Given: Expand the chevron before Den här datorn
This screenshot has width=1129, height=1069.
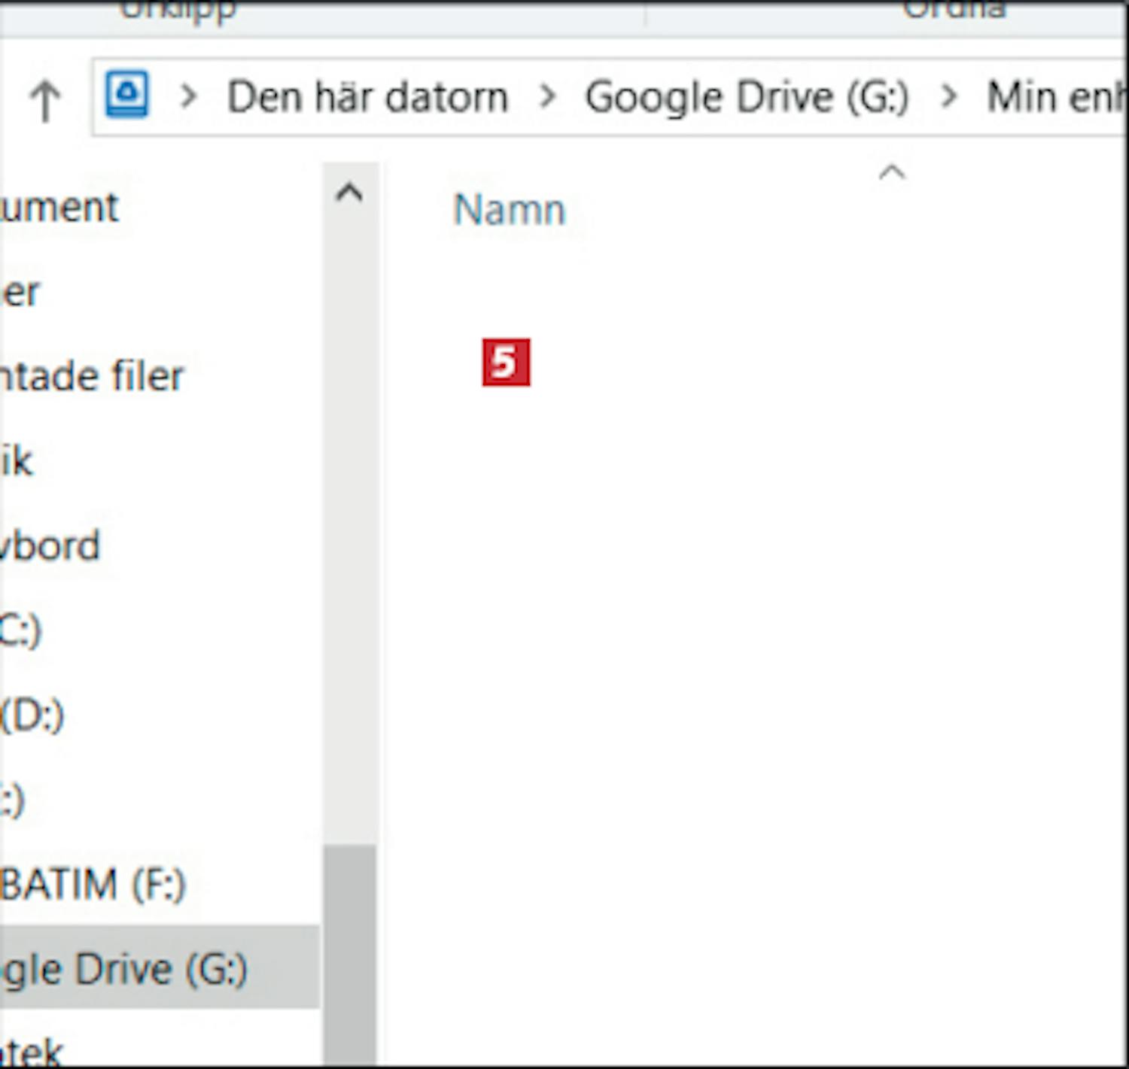Looking at the screenshot, I should (x=188, y=96).
